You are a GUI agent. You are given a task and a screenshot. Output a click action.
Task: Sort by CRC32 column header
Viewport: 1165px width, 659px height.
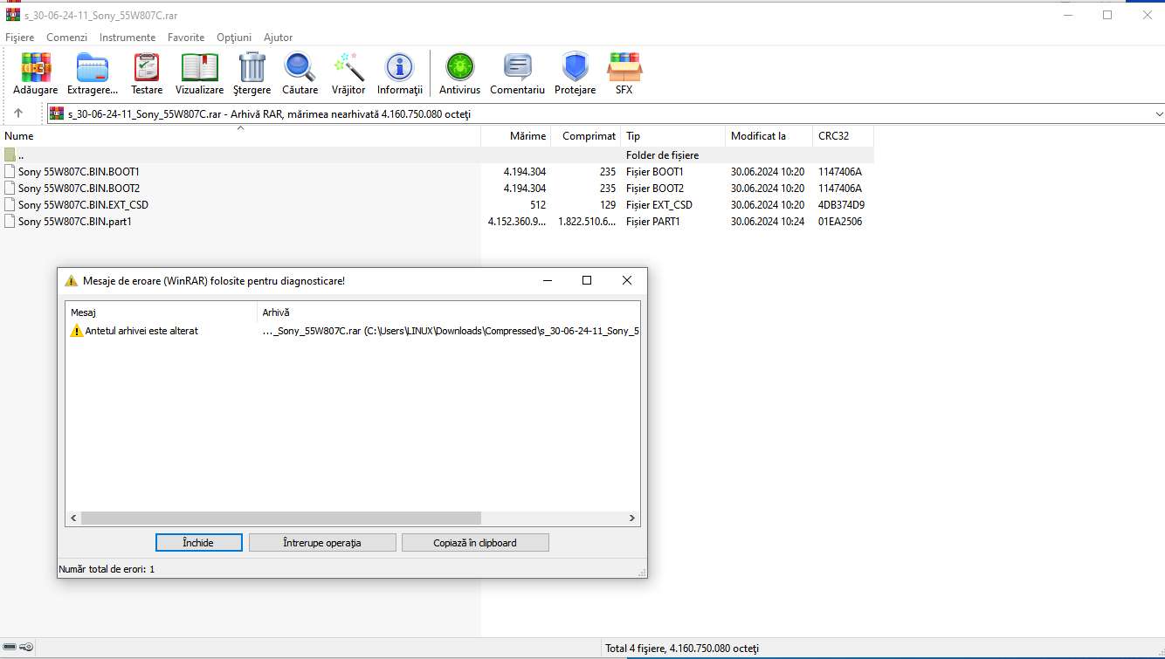(x=844, y=136)
